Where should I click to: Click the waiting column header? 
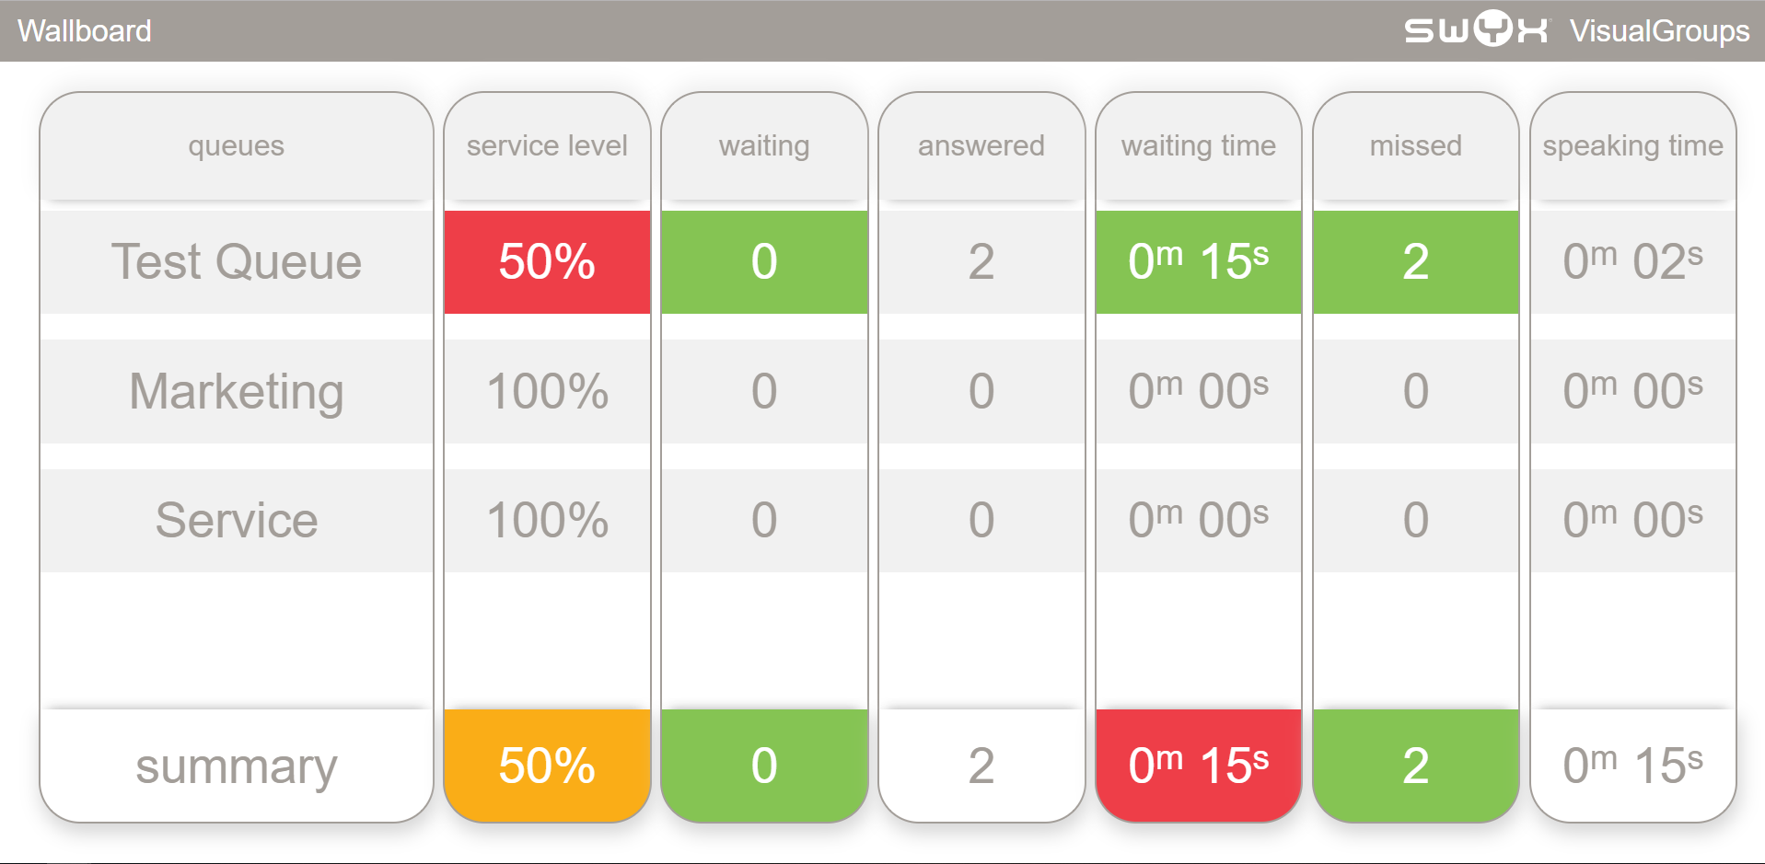pyautogui.click(x=764, y=145)
